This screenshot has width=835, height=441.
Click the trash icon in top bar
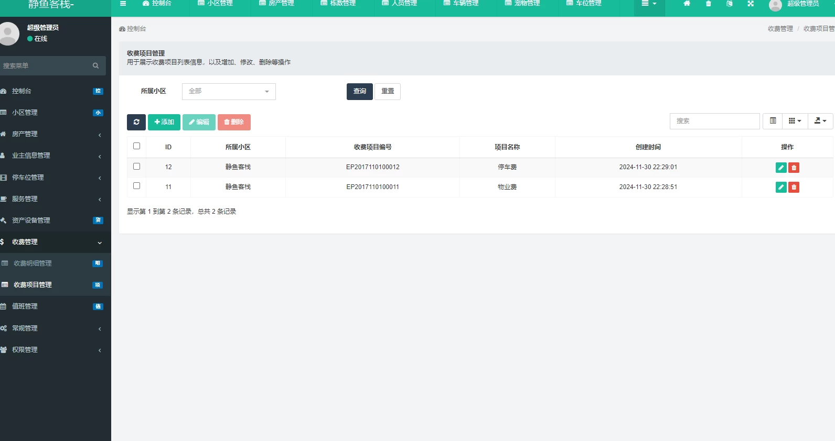[x=708, y=4]
